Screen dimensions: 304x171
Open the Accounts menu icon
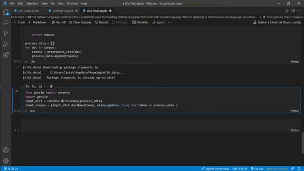[6, 150]
